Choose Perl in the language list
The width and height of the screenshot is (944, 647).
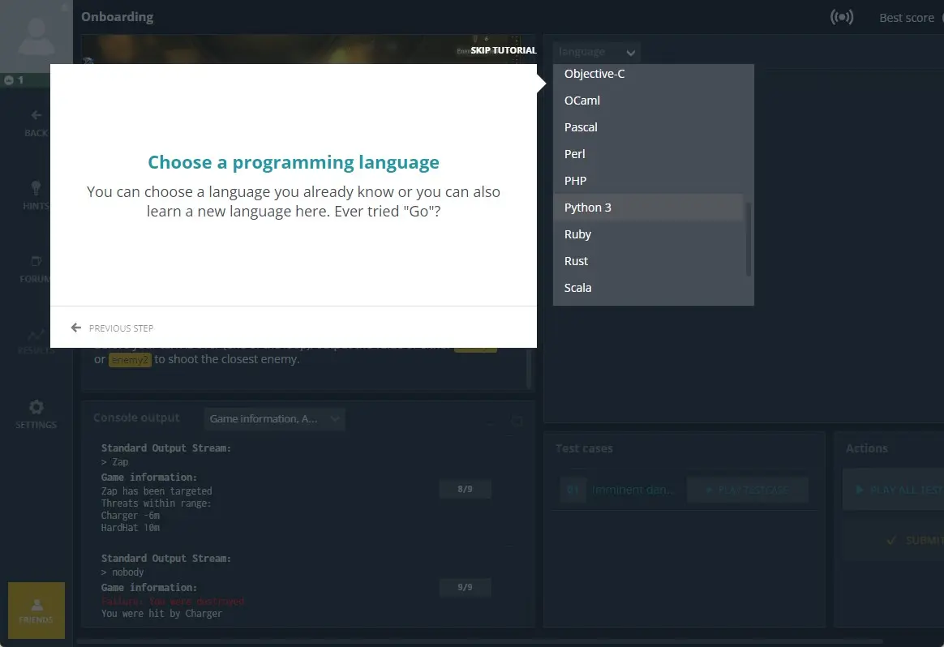(x=649, y=154)
